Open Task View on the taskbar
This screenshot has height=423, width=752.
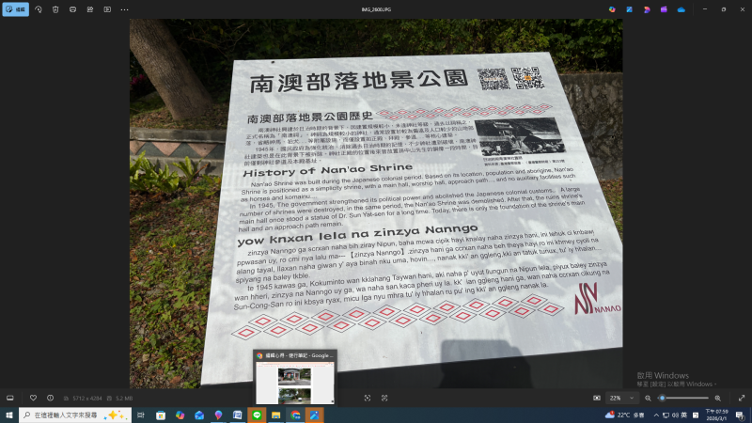(x=141, y=415)
